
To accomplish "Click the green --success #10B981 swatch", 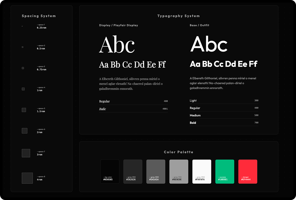I will click(225, 172).
